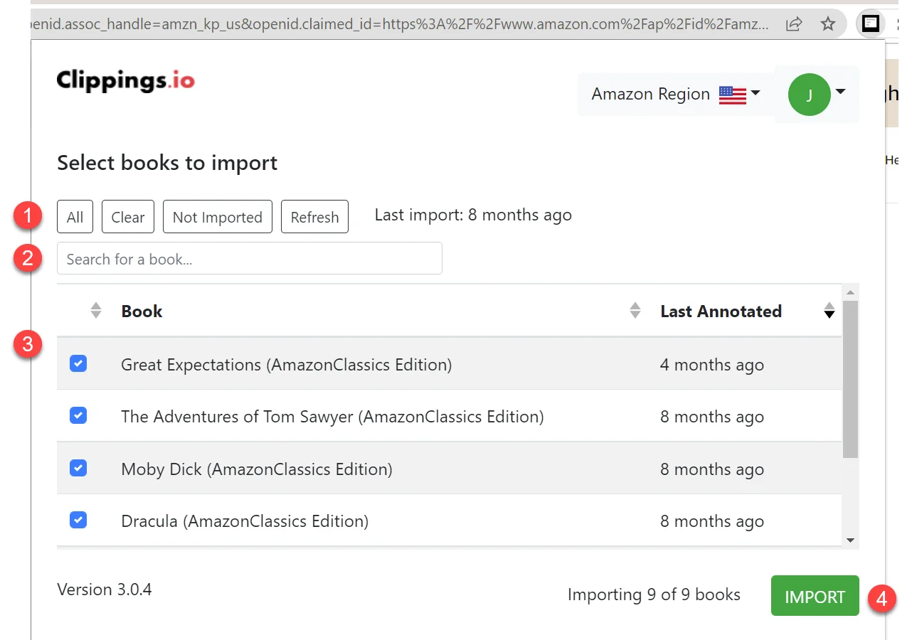Click scrollbar up arrow of book list

[850, 292]
